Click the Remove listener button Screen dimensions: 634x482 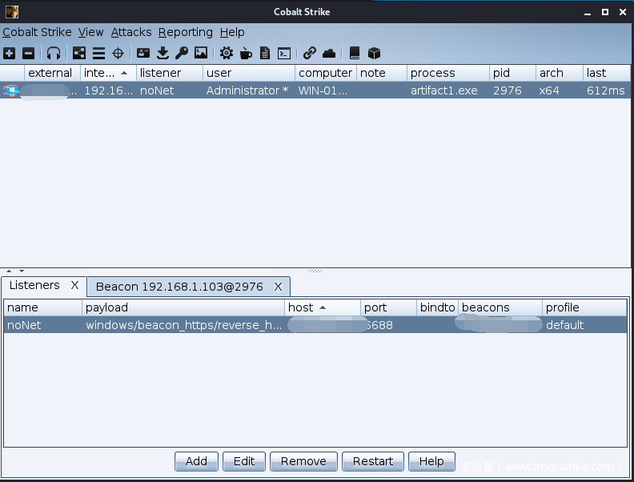(x=303, y=461)
